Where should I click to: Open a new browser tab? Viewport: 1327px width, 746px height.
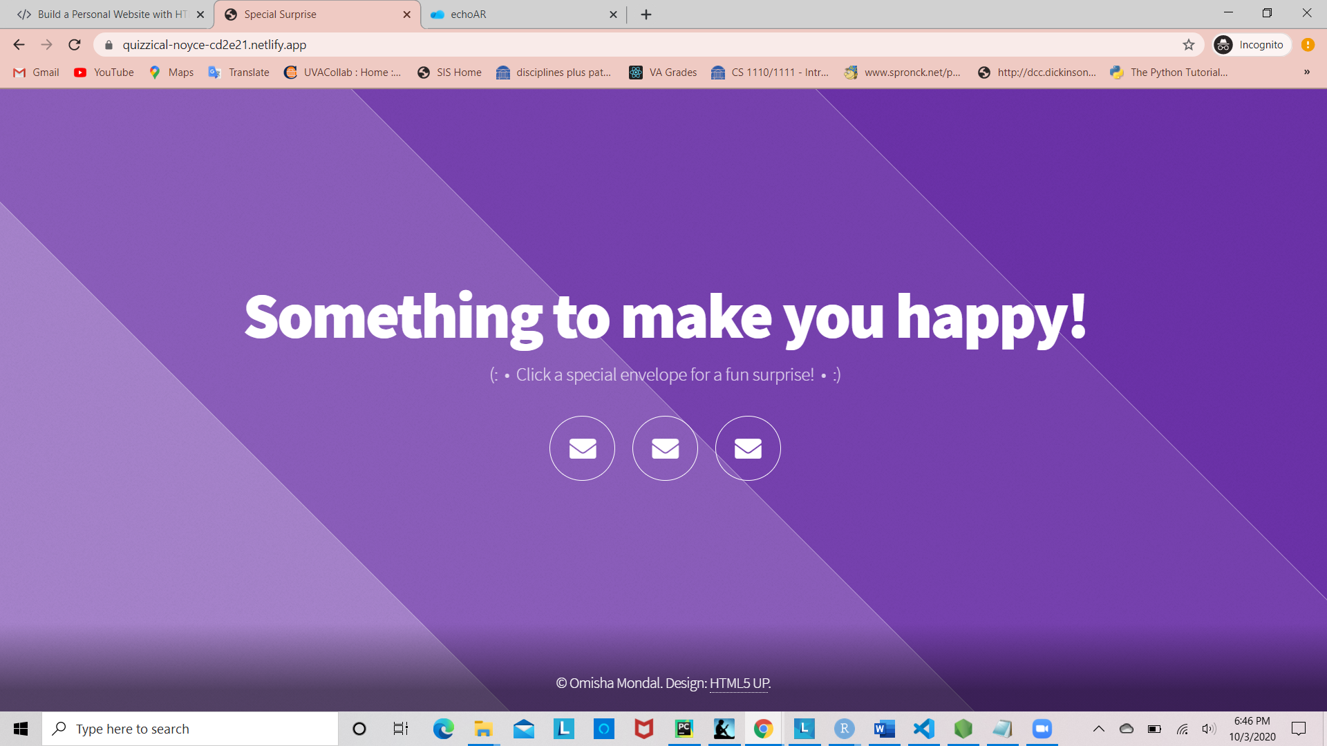click(646, 15)
